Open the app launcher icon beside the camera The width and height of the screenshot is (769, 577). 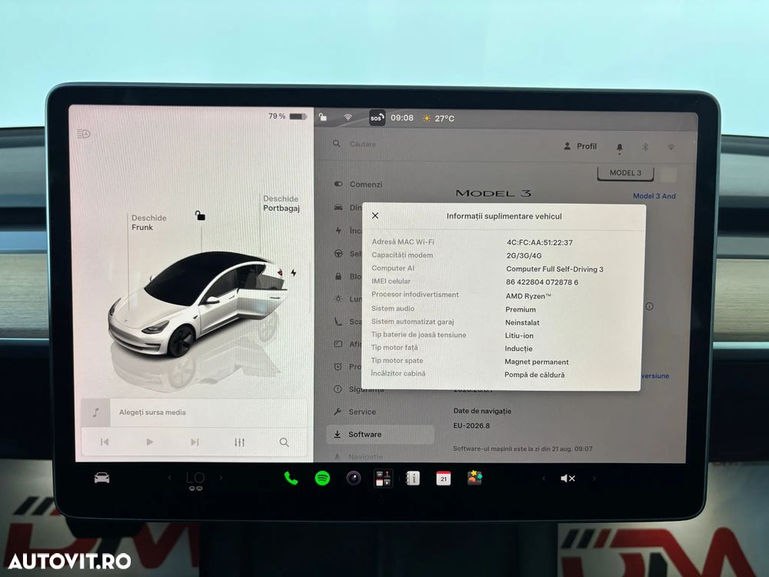click(x=383, y=479)
